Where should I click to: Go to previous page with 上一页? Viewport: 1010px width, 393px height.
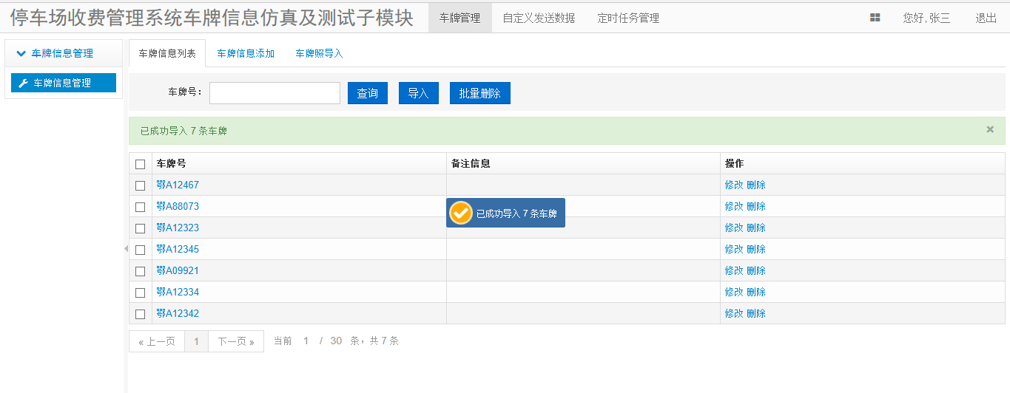(156, 341)
